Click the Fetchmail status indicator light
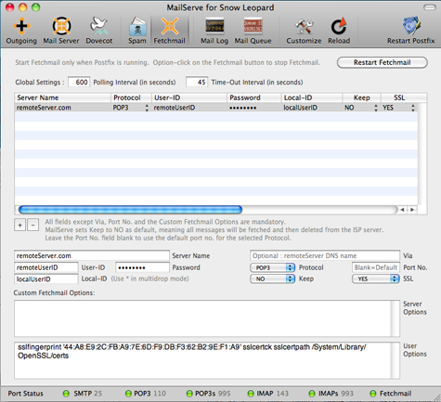The height and width of the screenshot is (402, 441). 373,394
